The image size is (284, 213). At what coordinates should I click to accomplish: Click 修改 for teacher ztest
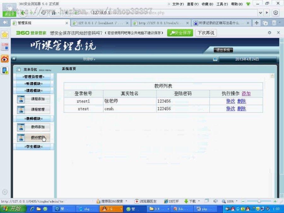[231, 109]
